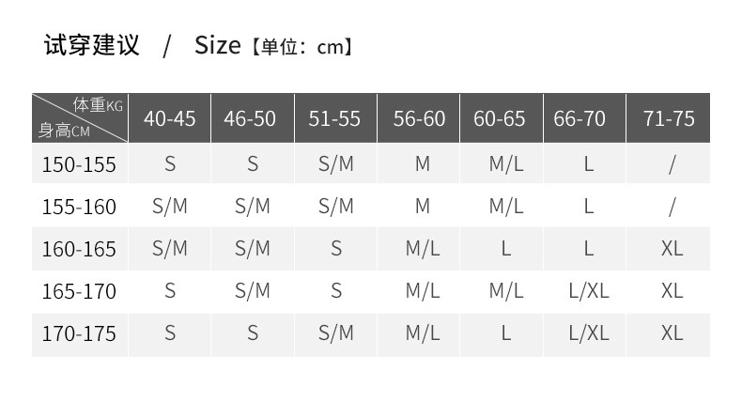This screenshot has width=742, height=402.
Task: Select the 40-45 weight column header
Action: tap(169, 118)
